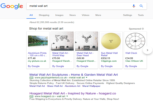This screenshot has height=102, width=153.
Task: Switch to the Images tab
Action: coord(59,15)
